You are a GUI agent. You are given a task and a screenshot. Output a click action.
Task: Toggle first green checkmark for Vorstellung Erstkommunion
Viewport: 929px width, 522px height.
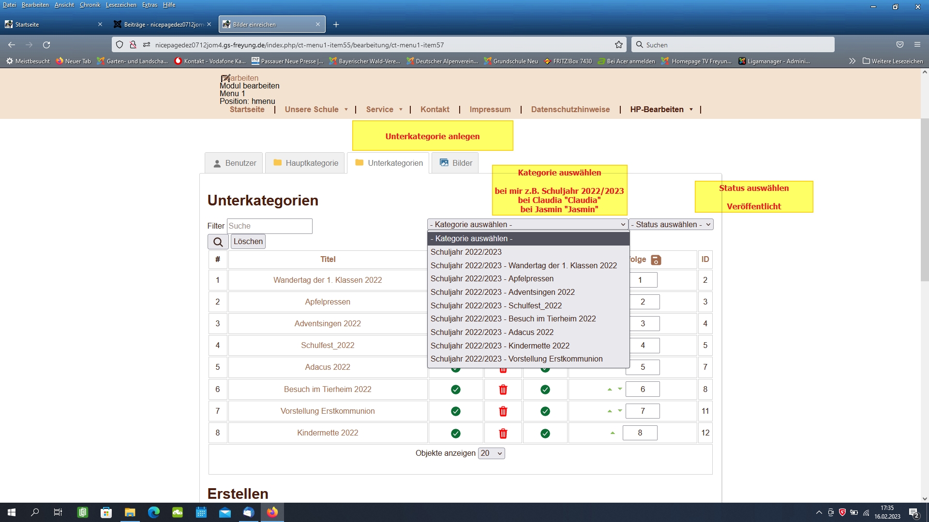455,411
